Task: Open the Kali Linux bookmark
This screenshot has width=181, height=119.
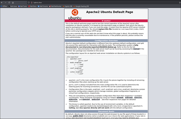Action: coord(13,6)
